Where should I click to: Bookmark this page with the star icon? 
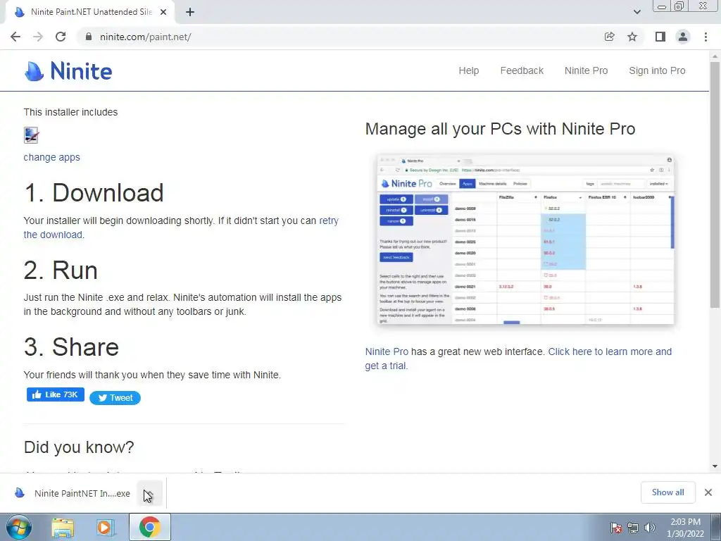click(632, 37)
